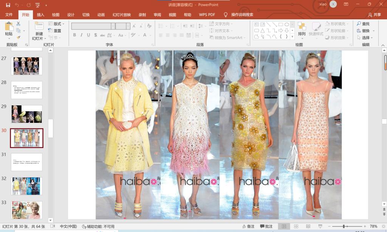Viewport: 387px width, 232px height.
Task: Toggle the Notes (备注) pane
Action: pos(248,226)
